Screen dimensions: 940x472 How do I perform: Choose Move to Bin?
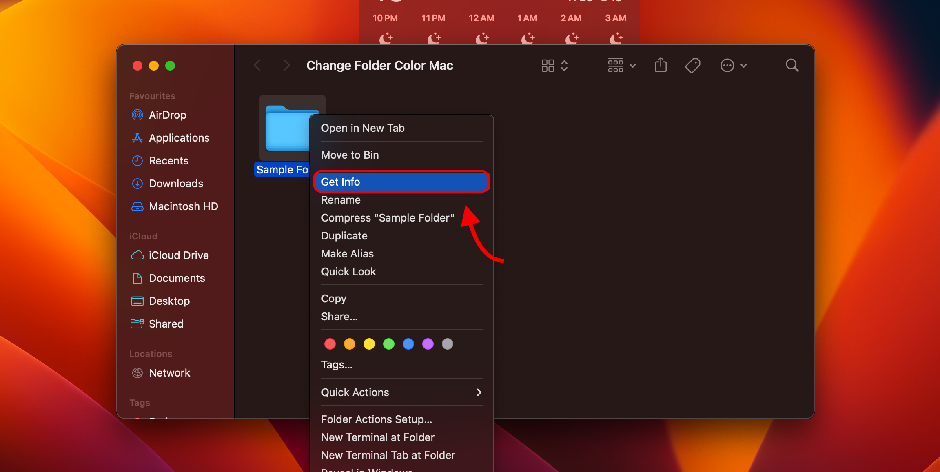[350, 155]
